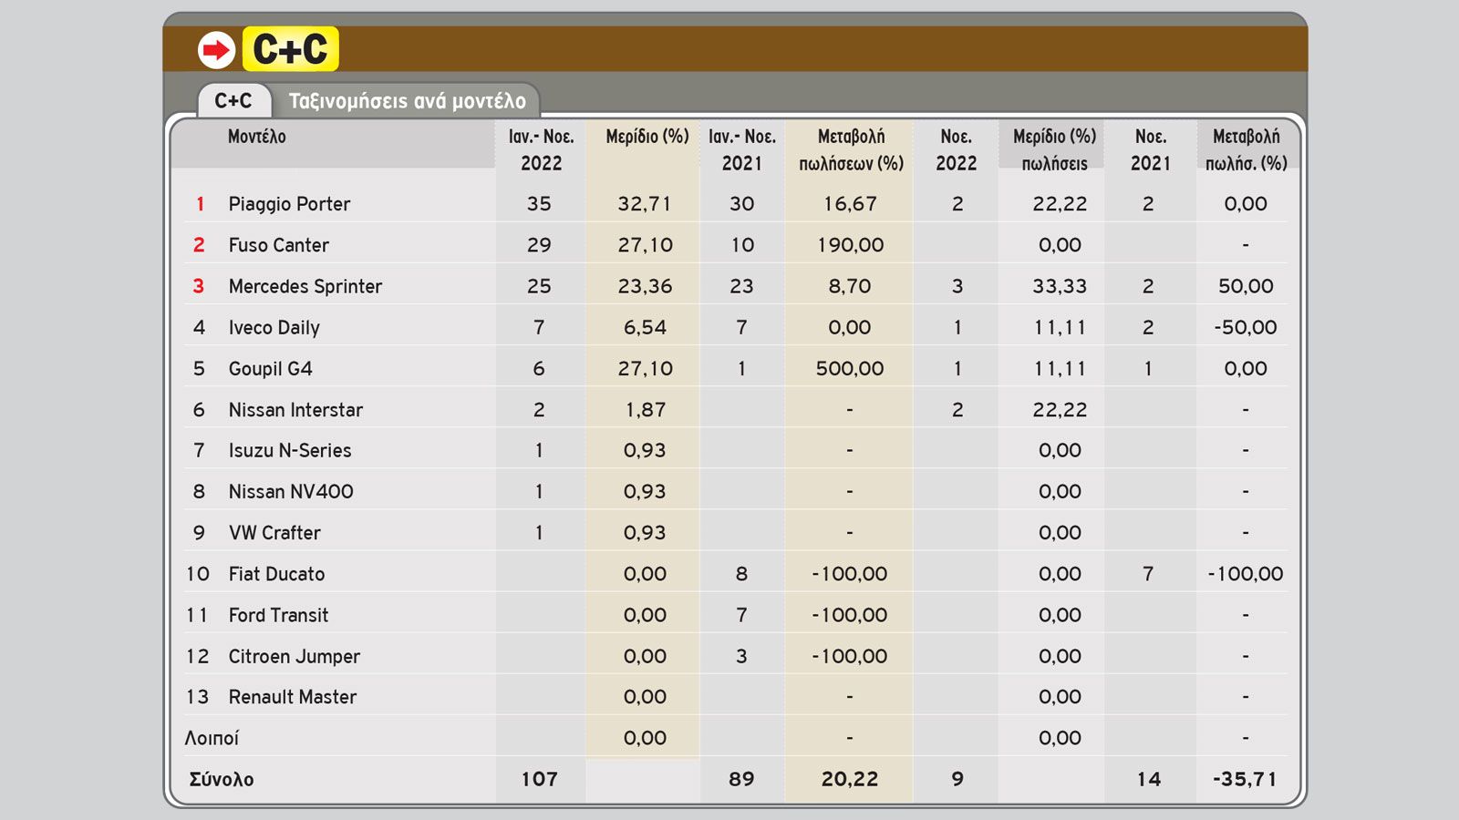The image size is (1459, 820).
Task: Click the Ιαν.- Νοε. 2022 column header
Action: click(542, 149)
